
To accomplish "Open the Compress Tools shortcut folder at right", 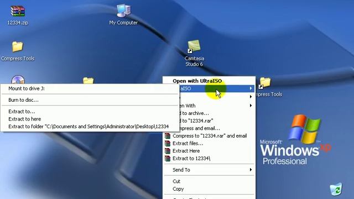I will (265, 83).
